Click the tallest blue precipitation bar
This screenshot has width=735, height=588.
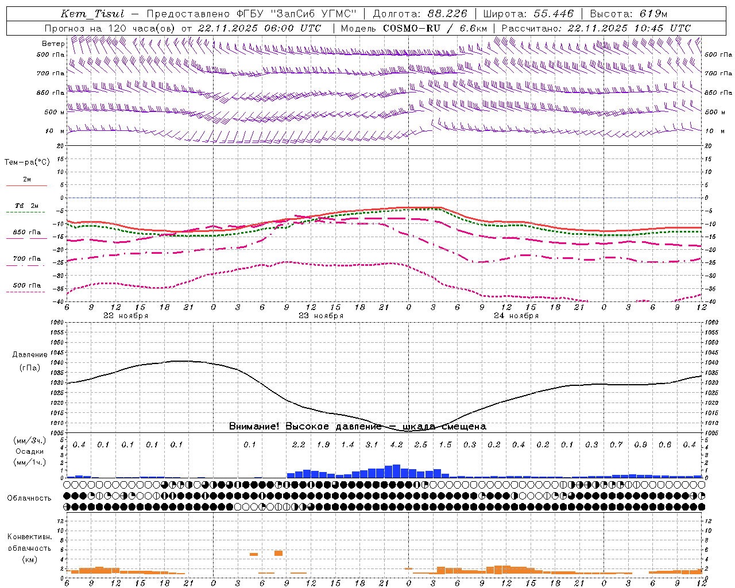click(x=396, y=471)
